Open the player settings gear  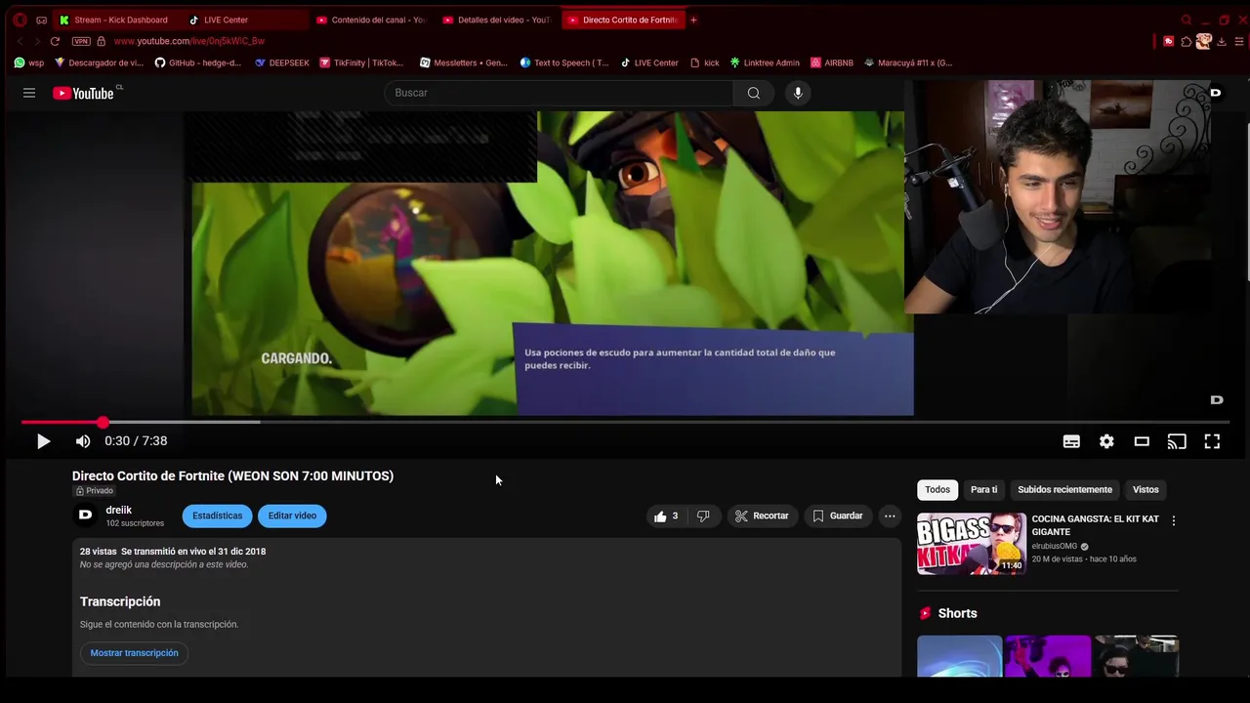tap(1106, 441)
